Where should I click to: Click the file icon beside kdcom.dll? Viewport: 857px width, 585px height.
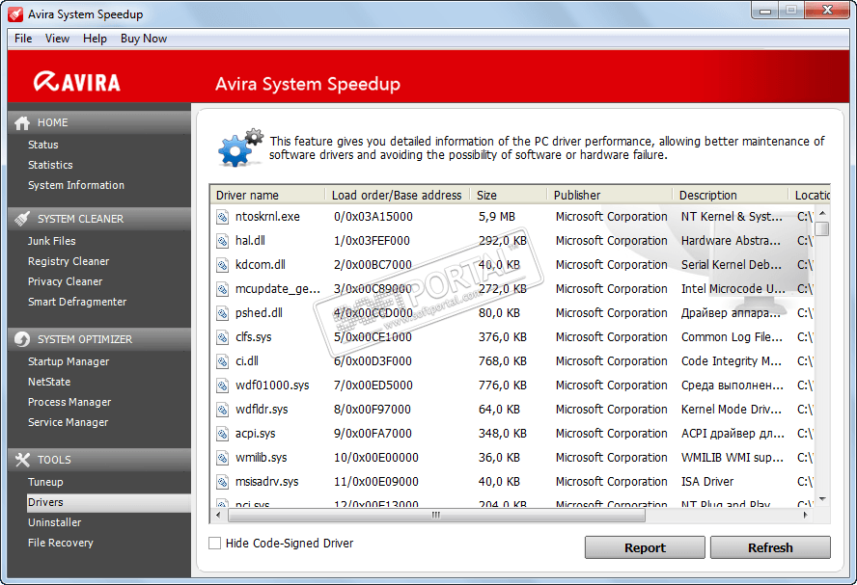(x=222, y=265)
